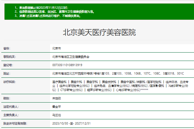Select the 登记号 row label

click(x=8, y=65)
